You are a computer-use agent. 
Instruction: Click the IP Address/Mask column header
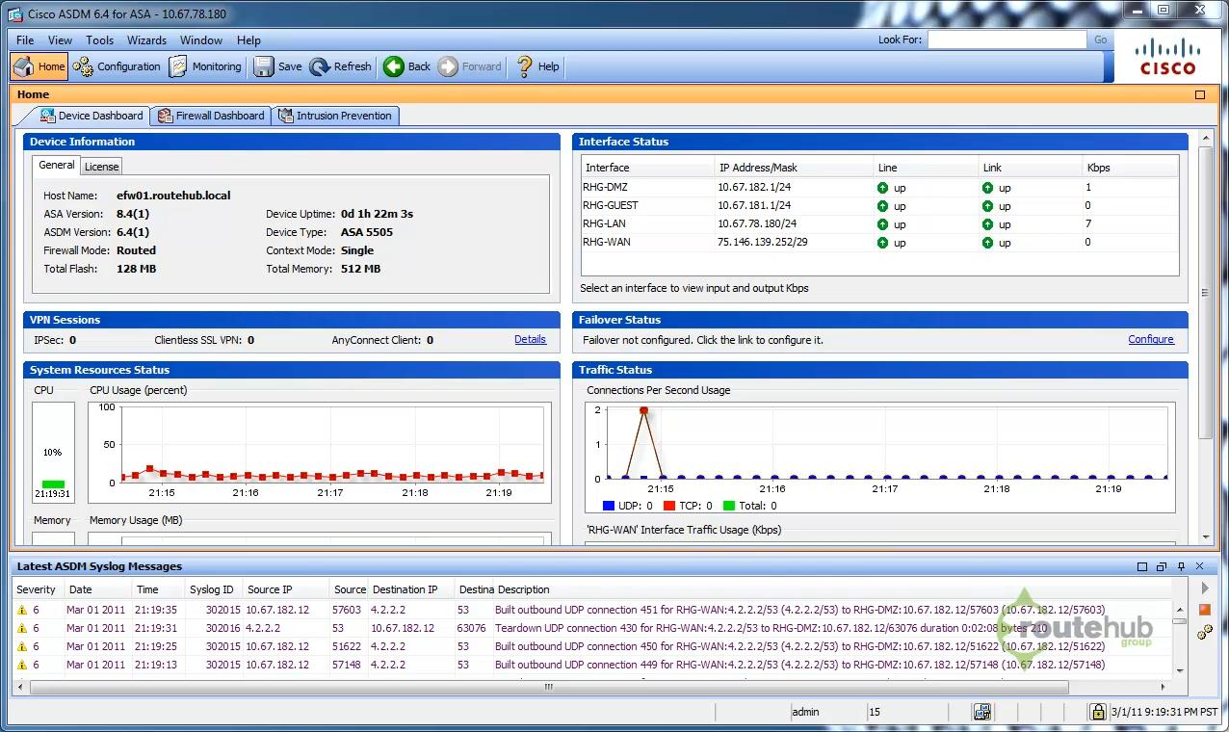[x=793, y=168]
